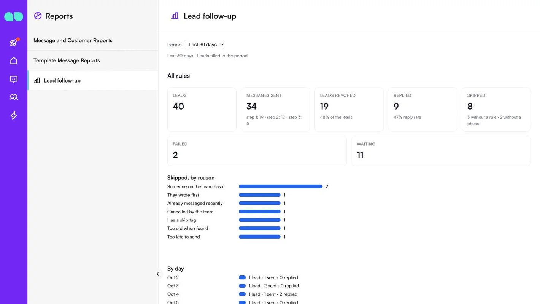Click the Messages Sent card showing 34
Viewport: 540px width, 304px height.
coord(275,109)
